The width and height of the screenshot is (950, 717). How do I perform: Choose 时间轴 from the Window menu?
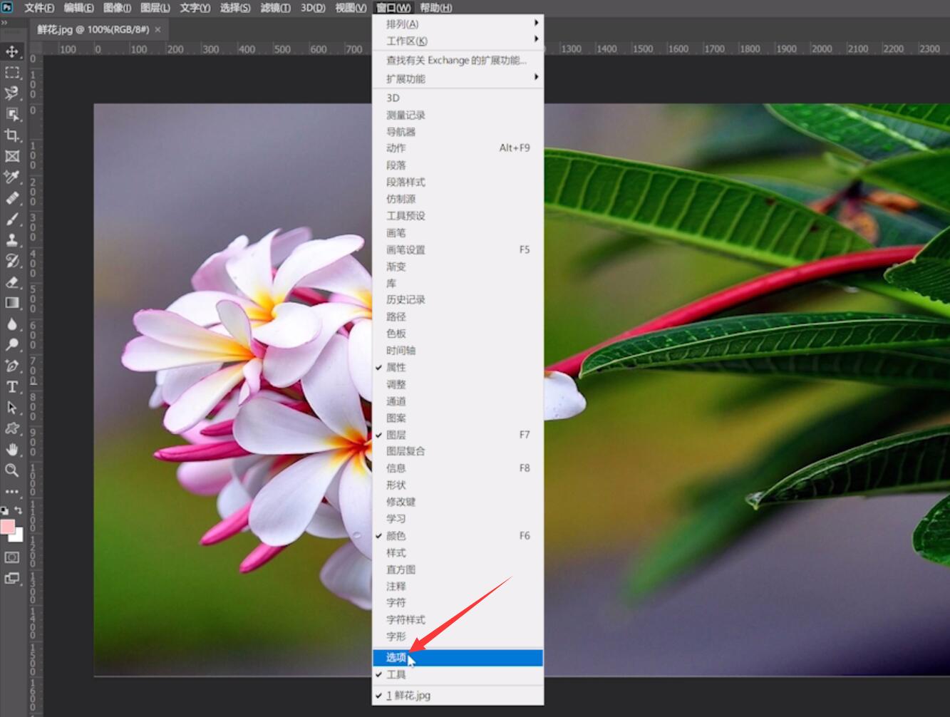[x=458, y=351]
